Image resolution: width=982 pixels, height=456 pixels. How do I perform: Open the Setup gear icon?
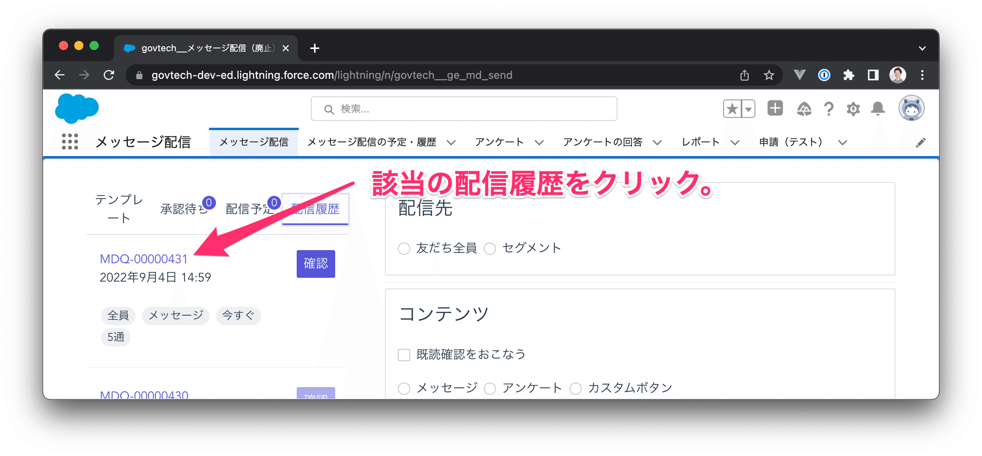pyautogui.click(x=853, y=108)
